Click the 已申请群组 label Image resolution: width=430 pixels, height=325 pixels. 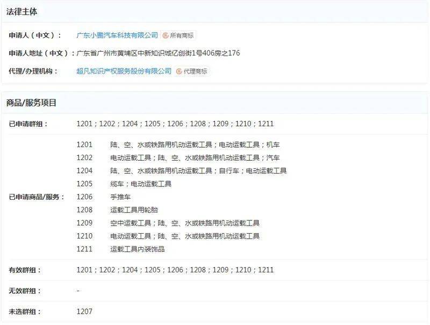tap(28, 124)
